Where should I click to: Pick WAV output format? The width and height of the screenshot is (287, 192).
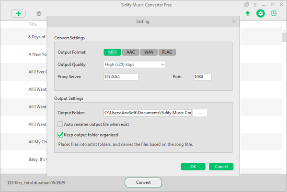pos(149,52)
